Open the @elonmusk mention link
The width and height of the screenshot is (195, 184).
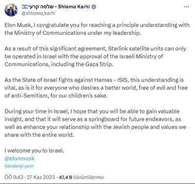click(20, 158)
